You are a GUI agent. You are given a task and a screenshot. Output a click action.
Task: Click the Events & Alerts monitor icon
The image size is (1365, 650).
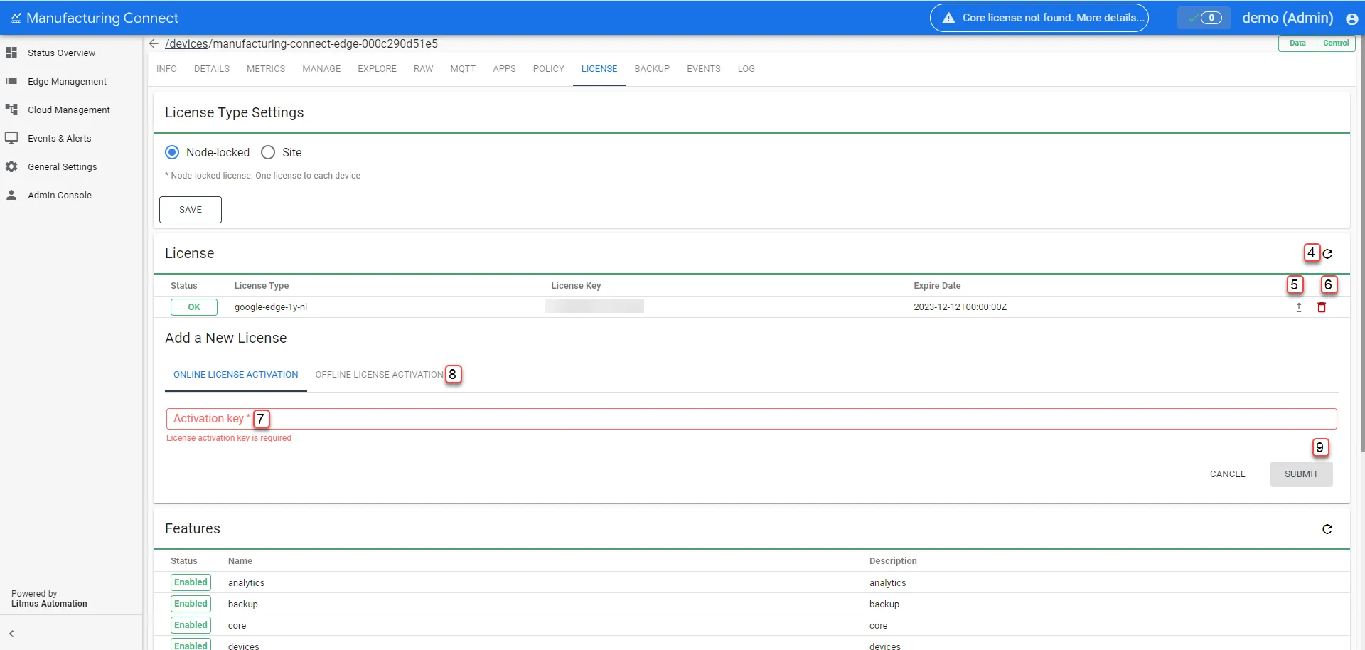11,138
